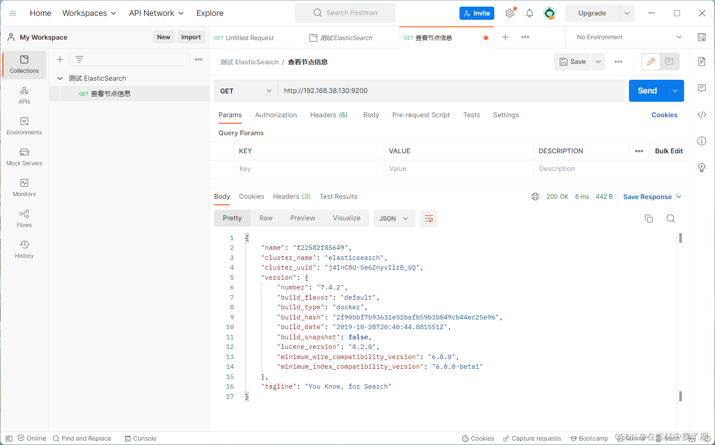The height and width of the screenshot is (445, 715).
Task: Switch to the comment mode button
Action: (669, 62)
